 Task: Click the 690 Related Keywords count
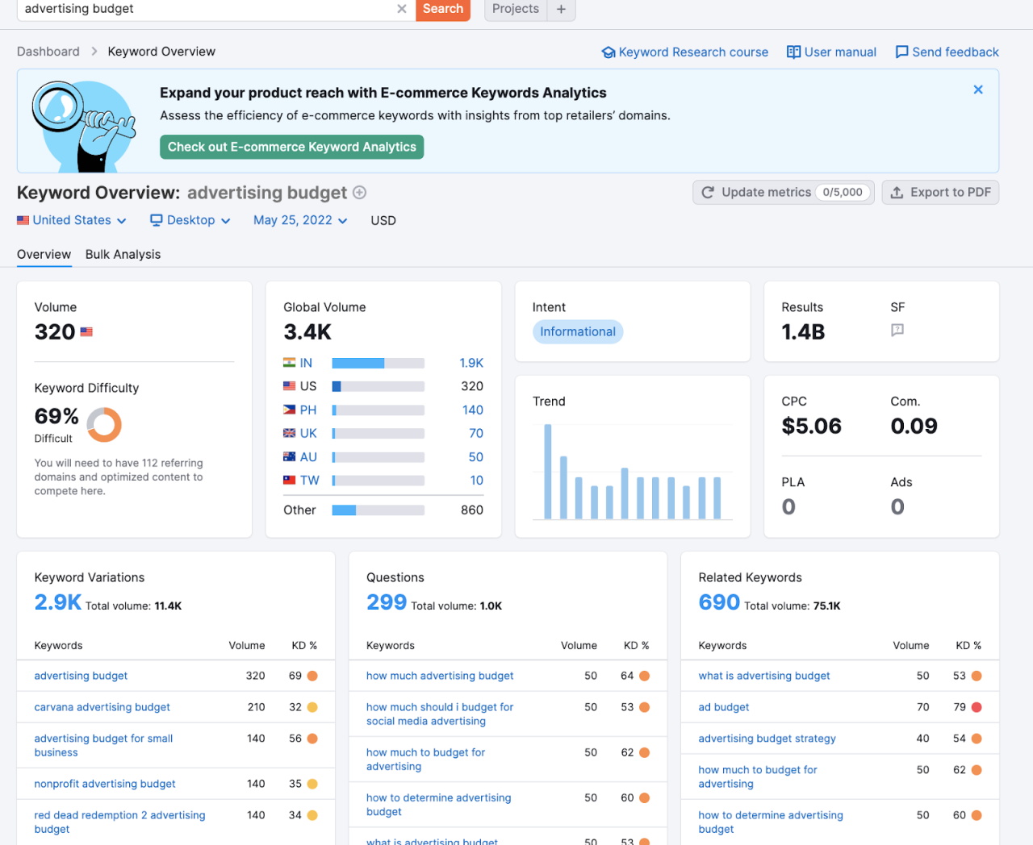coord(719,602)
